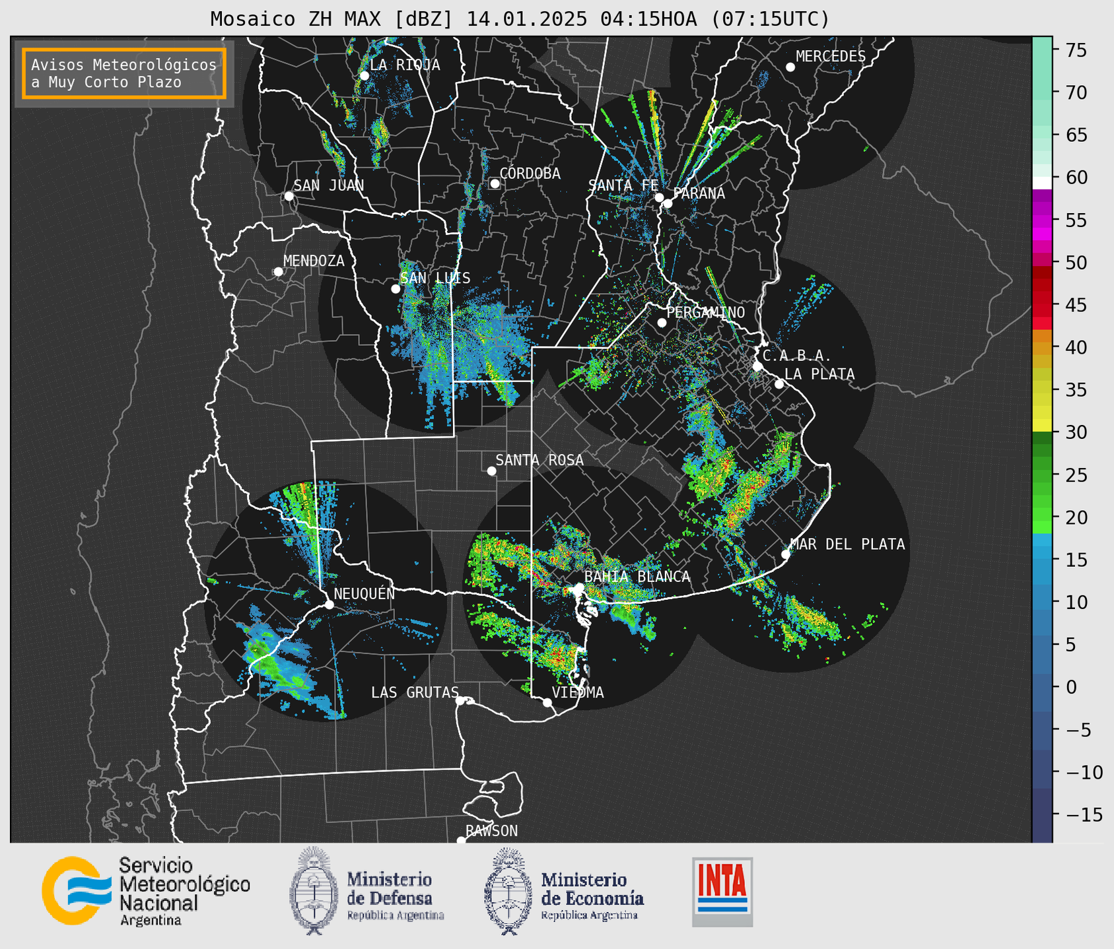Click the INTA logo
The height and width of the screenshot is (949, 1114).
click(722, 892)
